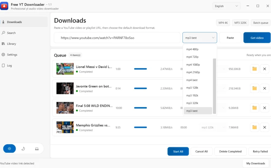Open the English language dropdown

click(226, 6)
